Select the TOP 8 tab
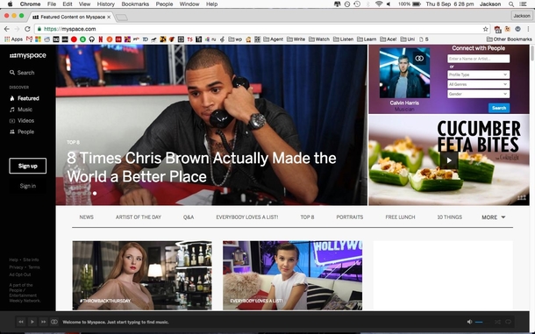 coord(307,217)
